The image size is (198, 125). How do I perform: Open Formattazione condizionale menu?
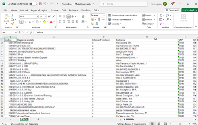[123, 16]
